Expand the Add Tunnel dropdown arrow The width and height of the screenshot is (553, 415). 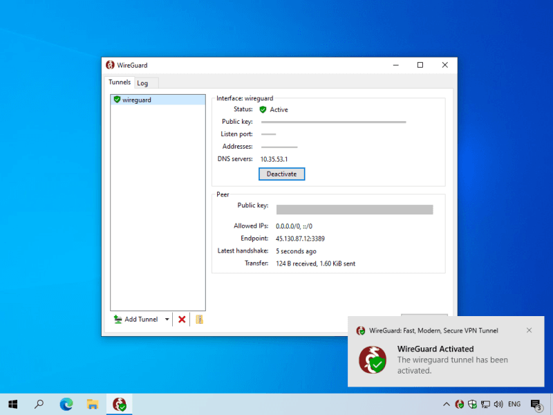pos(167,320)
